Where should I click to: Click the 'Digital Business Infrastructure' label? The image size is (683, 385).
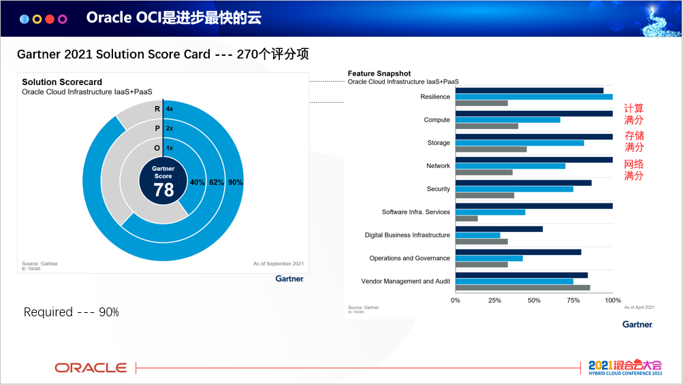[407, 235]
